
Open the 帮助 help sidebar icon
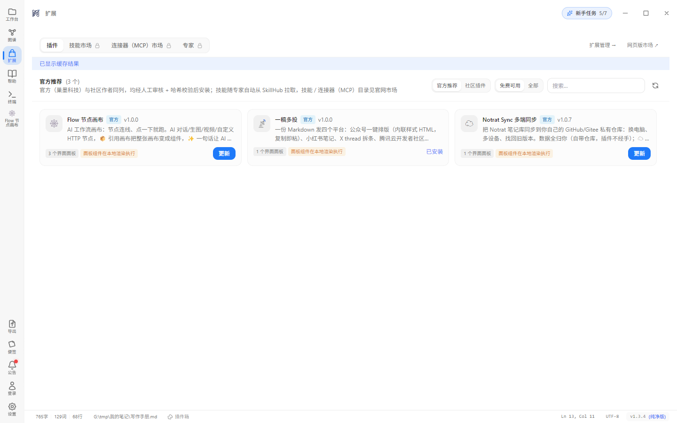pyautogui.click(x=12, y=77)
